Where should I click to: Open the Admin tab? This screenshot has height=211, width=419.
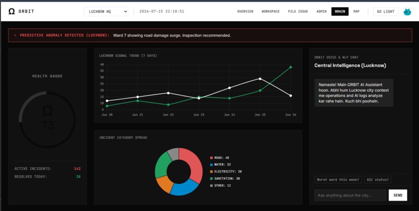(x=321, y=11)
